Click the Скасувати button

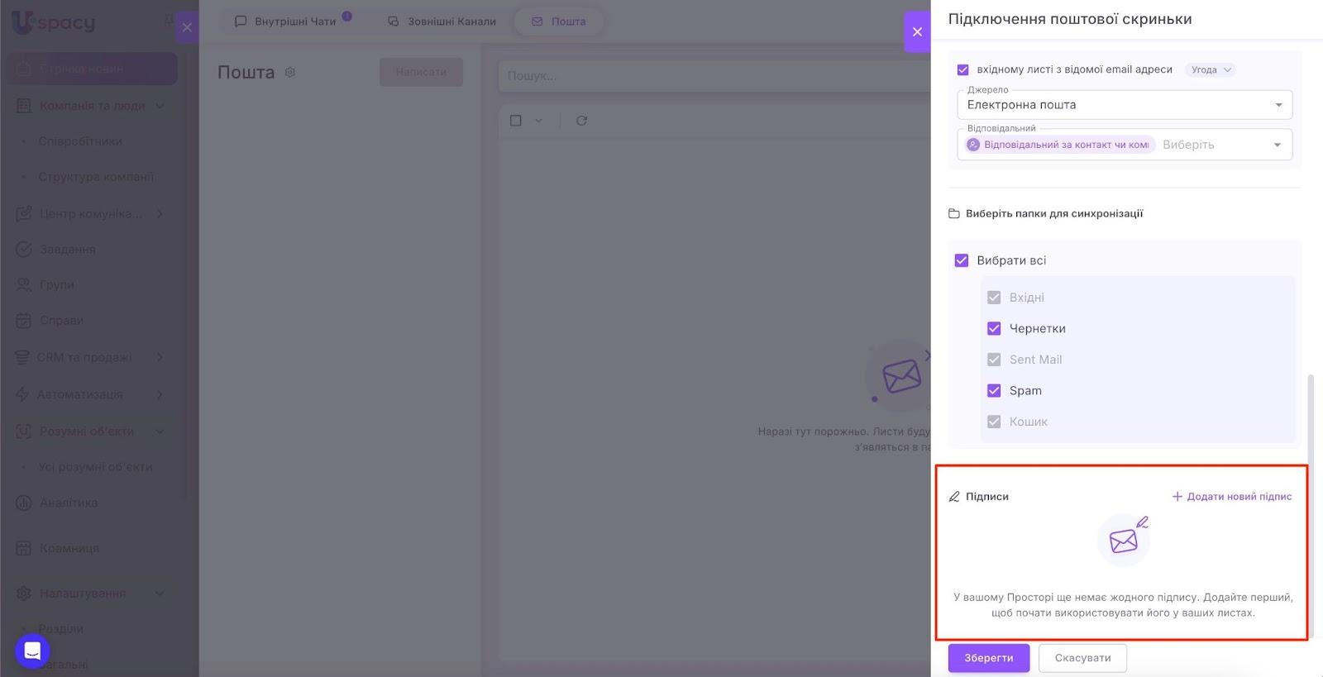pyautogui.click(x=1083, y=658)
